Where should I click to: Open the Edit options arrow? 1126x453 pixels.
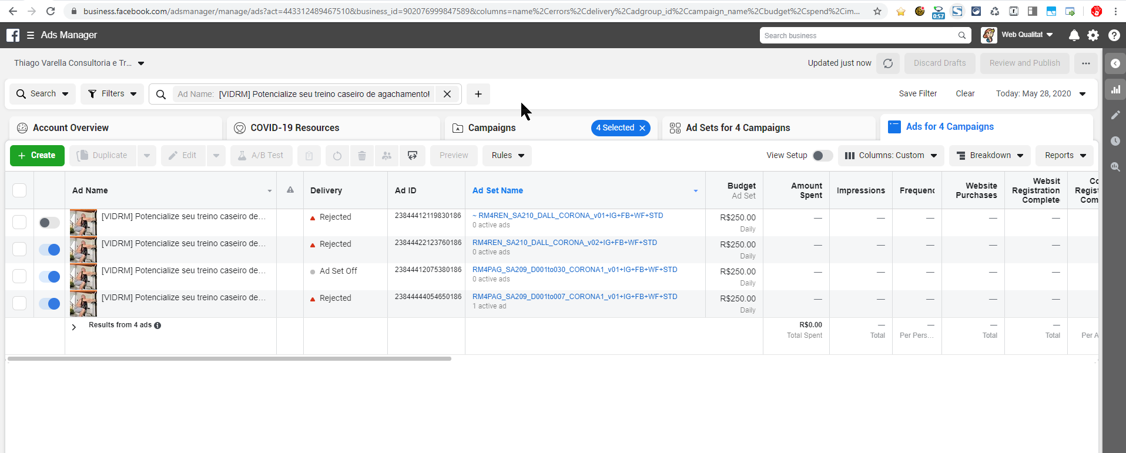coord(216,156)
